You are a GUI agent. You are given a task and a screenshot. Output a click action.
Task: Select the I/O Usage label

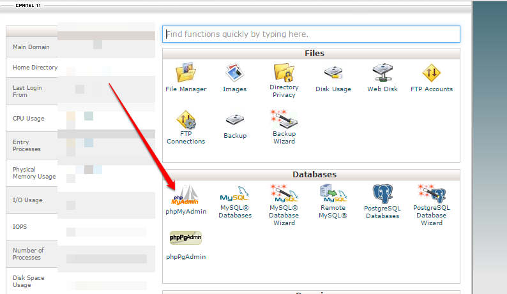[27, 200]
